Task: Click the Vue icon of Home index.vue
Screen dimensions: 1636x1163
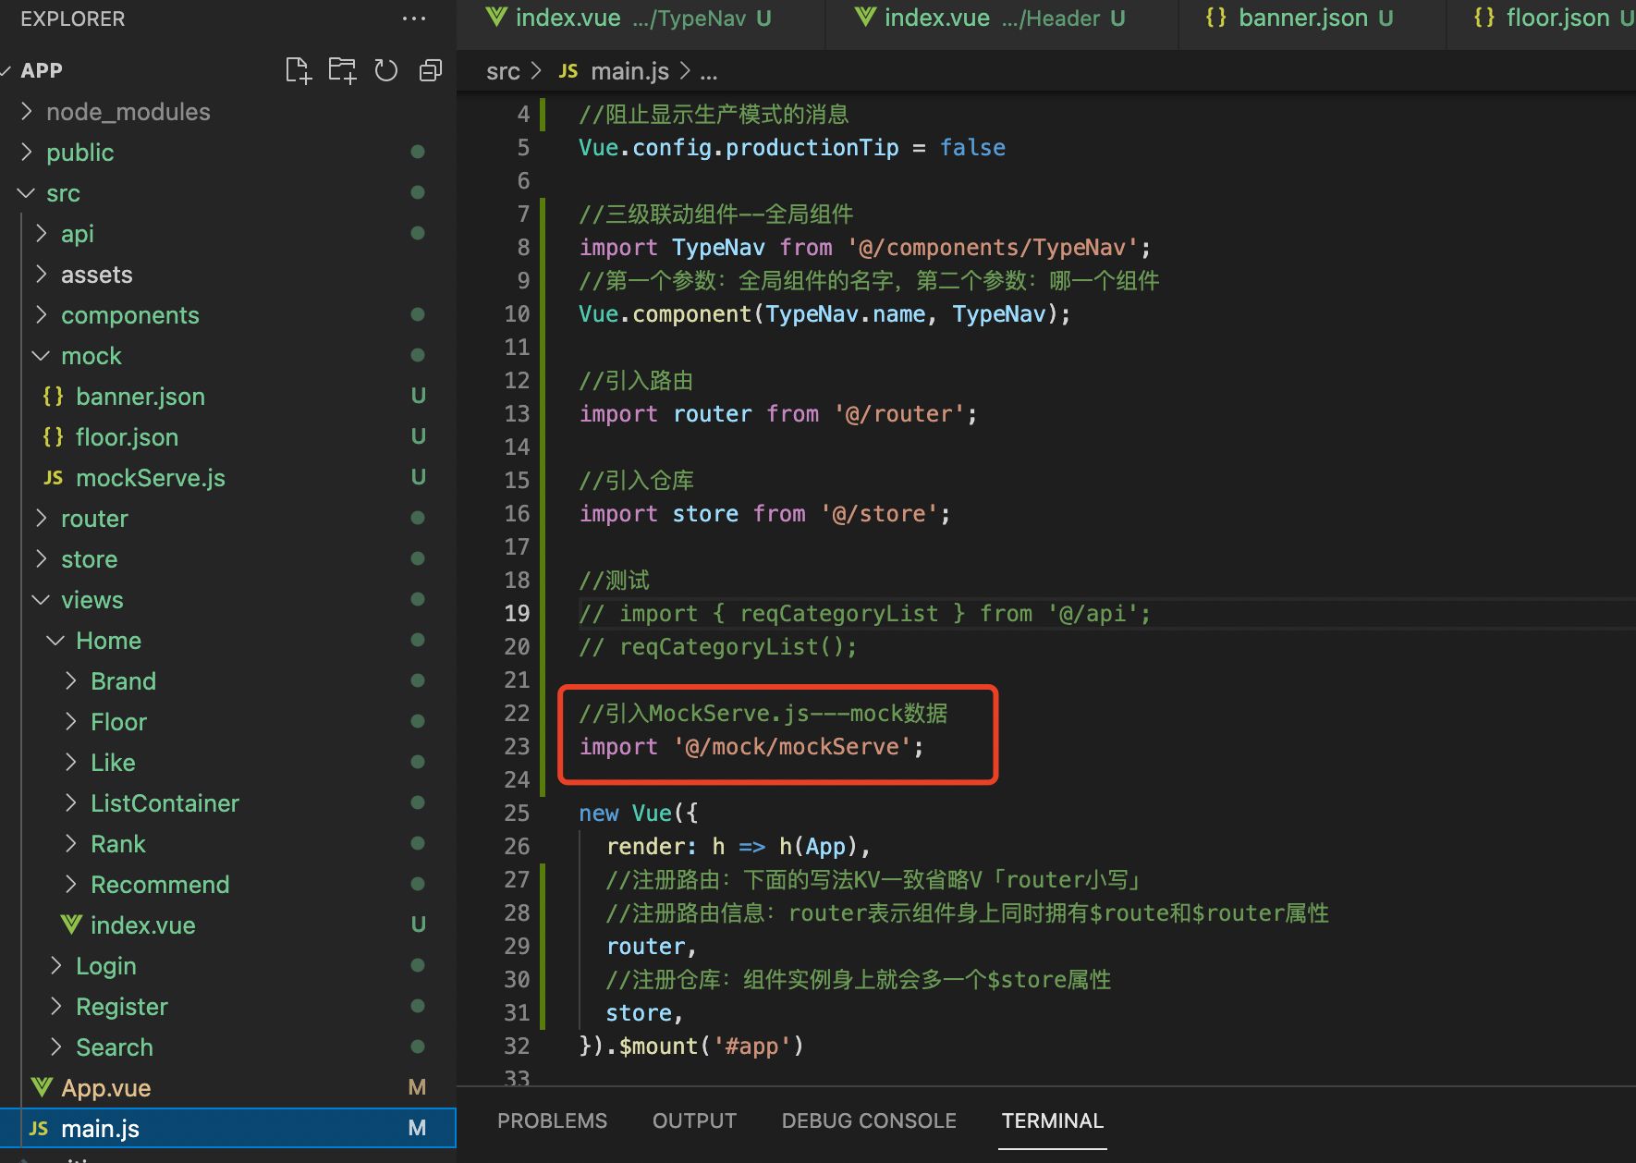Action: 71,924
